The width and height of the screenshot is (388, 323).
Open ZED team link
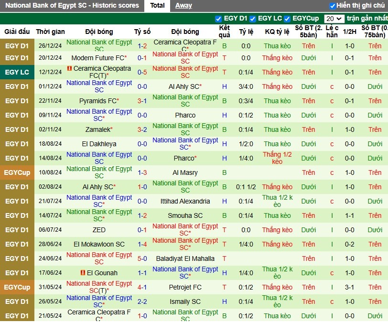[x=99, y=230]
